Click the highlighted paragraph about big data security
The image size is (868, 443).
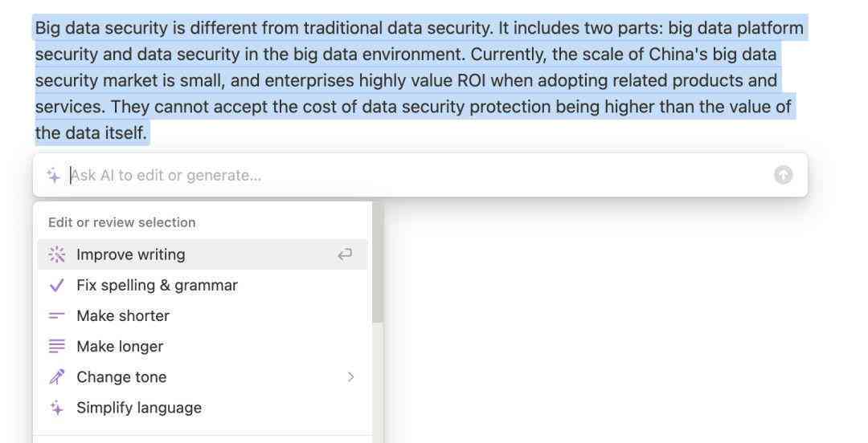click(x=419, y=80)
